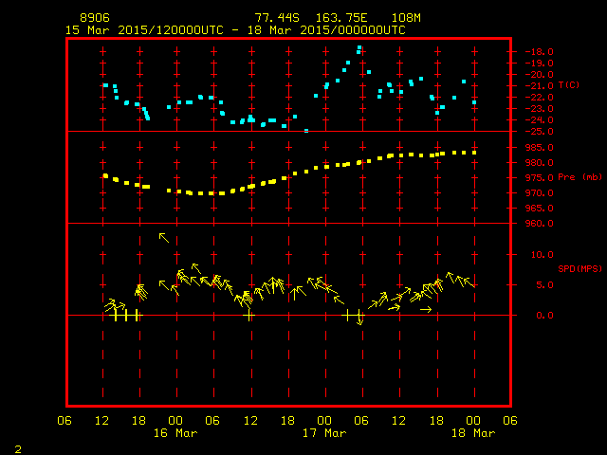Select the -25.0 temperature tick label

click(540, 132)
